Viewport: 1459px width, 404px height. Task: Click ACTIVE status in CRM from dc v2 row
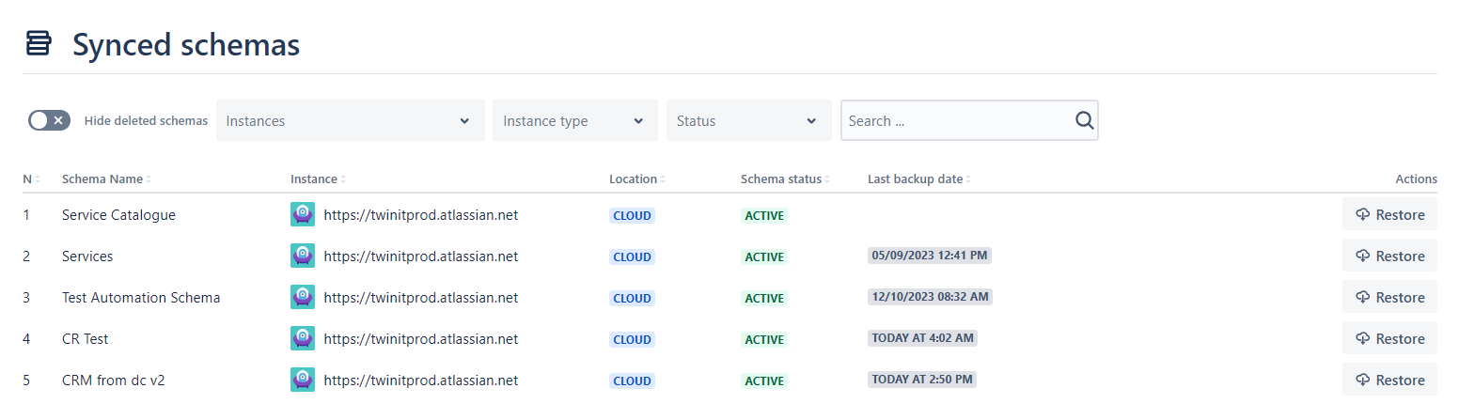[764, 381]
